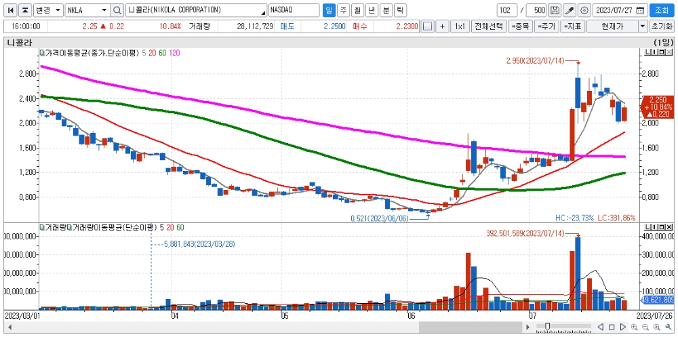Maximize the volume chart panel
Screen dimensions: 678x337
[662, 228]
